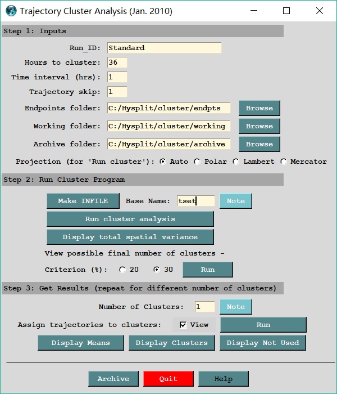Select the Auto projection option

tap(163, 162)
